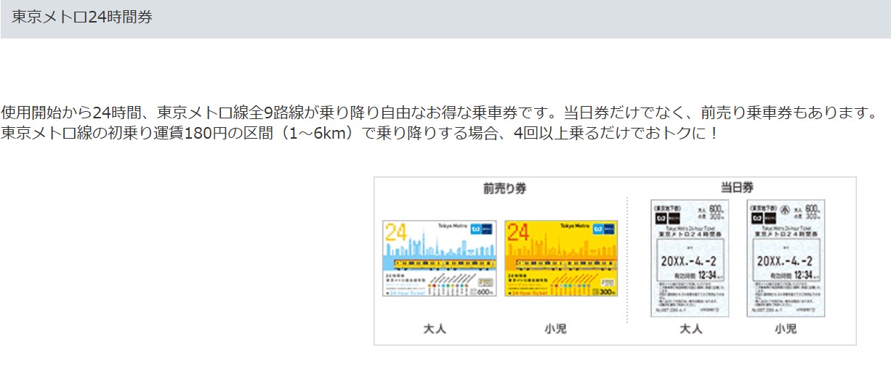The width and height of the screenshot is (891, 366).
Task: Click the 東京メトロ24時間券 section heading
Action: (82, 17)
